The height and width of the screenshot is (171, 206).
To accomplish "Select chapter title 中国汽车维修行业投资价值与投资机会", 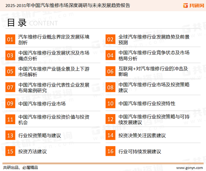I will pos(54,120).
